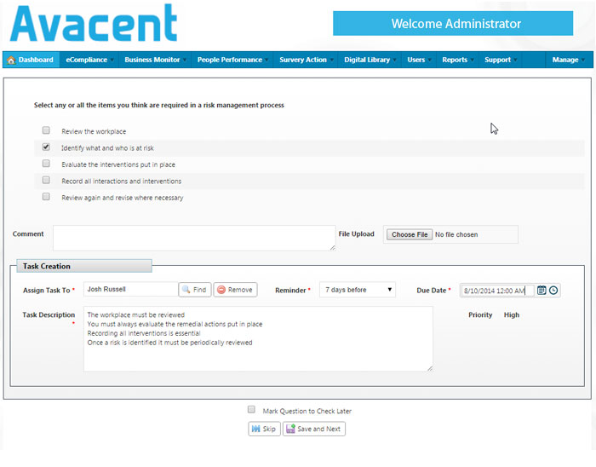The width and height of the screenshot is (596, 467).
Task: Open the Business Monitor menu
Action: (155, 60)
